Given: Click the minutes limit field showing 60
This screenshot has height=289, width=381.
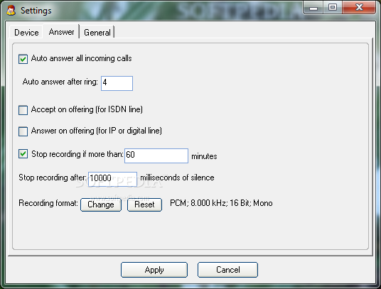Looking at the screenshot, I should click(156, 156).
